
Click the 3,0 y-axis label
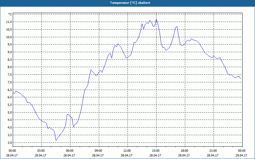tap(10, 142)
